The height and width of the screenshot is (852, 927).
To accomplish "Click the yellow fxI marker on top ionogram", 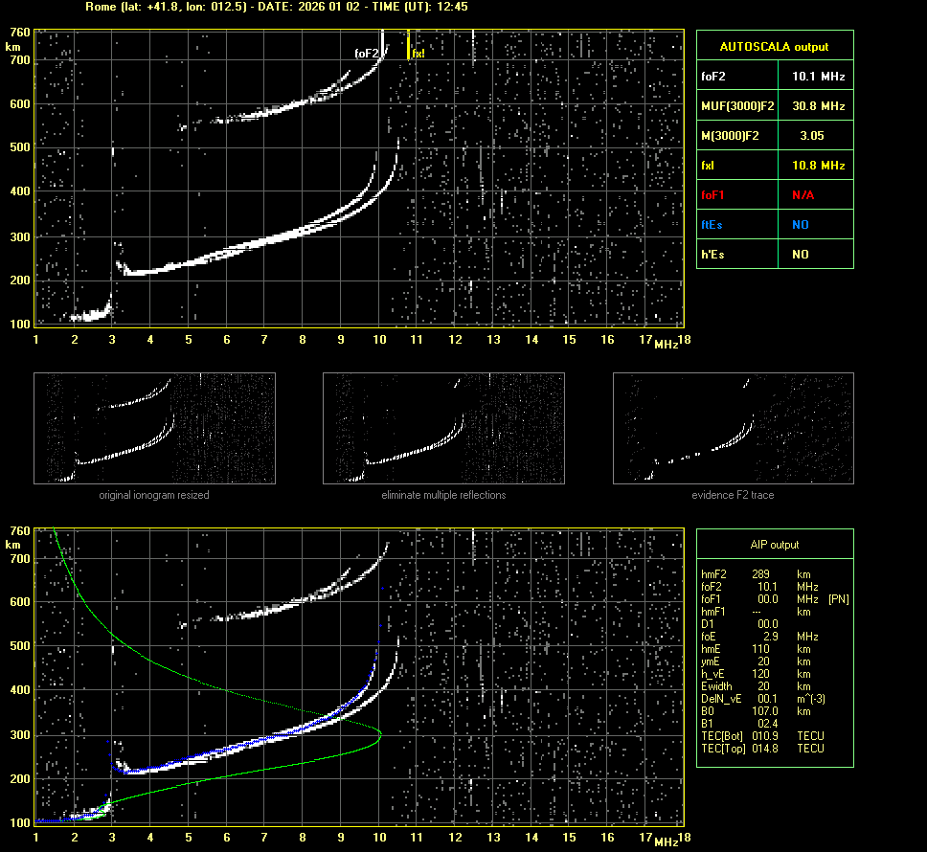I will (x=410, y=46).
